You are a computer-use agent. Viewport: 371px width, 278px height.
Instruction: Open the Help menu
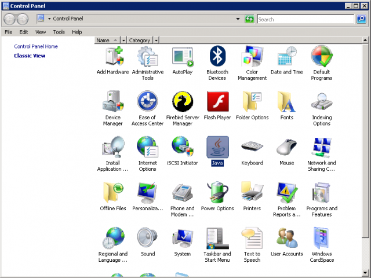point(77,32)
